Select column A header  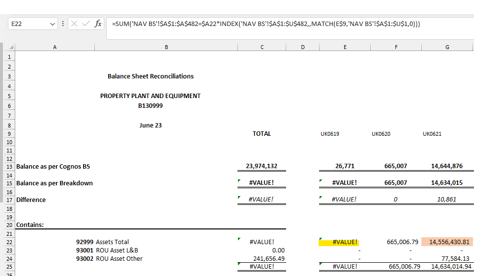[x=55, y=47]
